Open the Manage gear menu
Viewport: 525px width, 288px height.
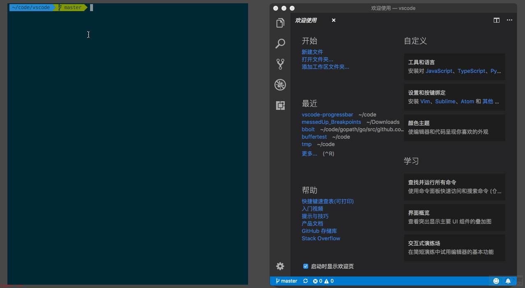tap(280, 266)
